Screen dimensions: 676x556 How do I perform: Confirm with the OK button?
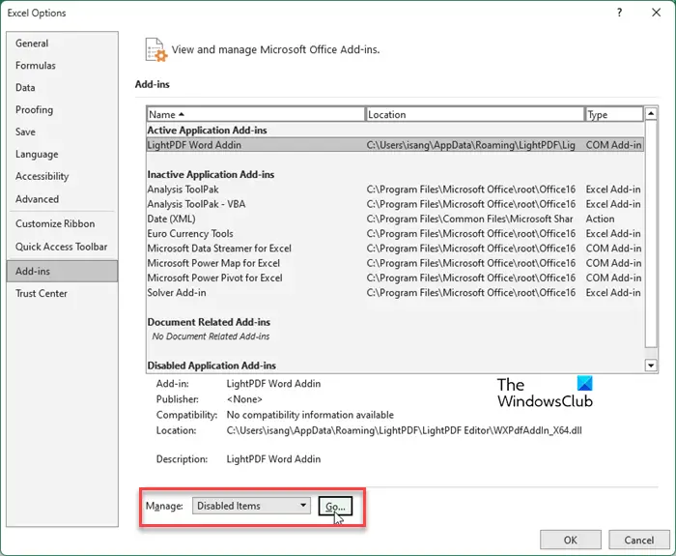pyautogui.click(x=571, y=540)
